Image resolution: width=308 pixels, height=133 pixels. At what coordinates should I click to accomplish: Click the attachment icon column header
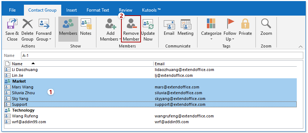coord(8,64)
